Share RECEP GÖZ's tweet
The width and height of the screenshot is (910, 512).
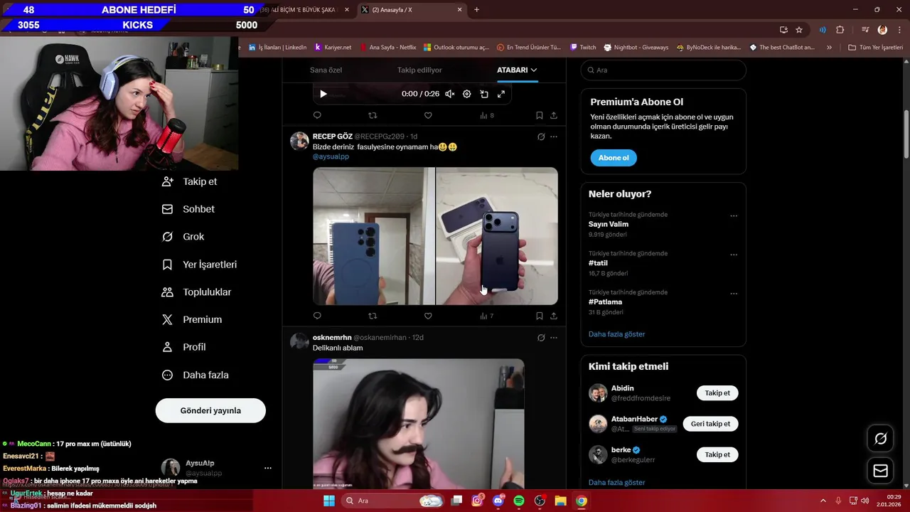tap(554, 316)
